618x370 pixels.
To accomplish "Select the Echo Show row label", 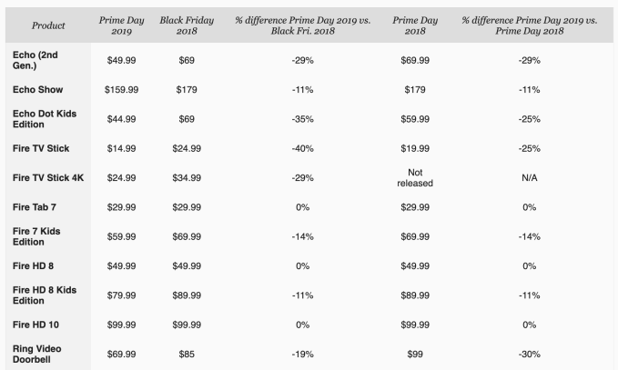I will [x=36, y=89].
